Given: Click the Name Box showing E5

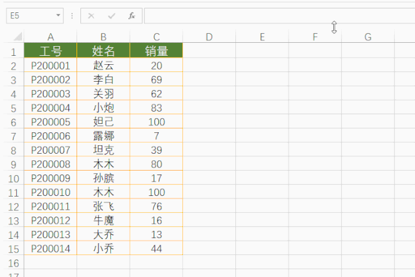Looking at the screenshot, I should click(x=34, y=16).
